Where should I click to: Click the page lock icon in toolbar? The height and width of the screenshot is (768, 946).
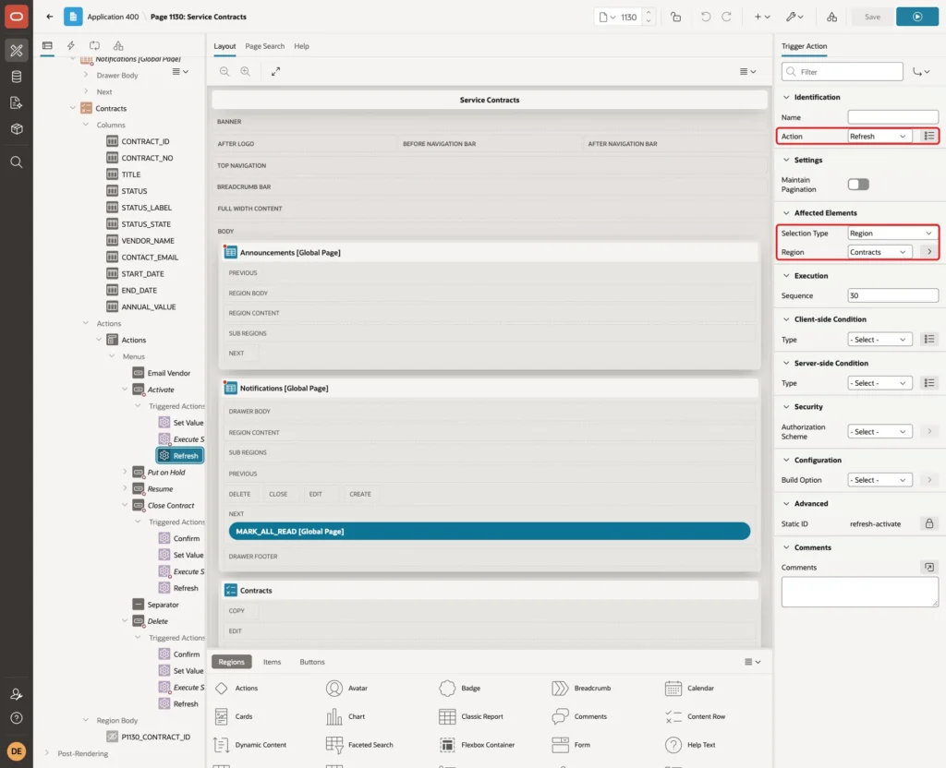coord(675,17)
